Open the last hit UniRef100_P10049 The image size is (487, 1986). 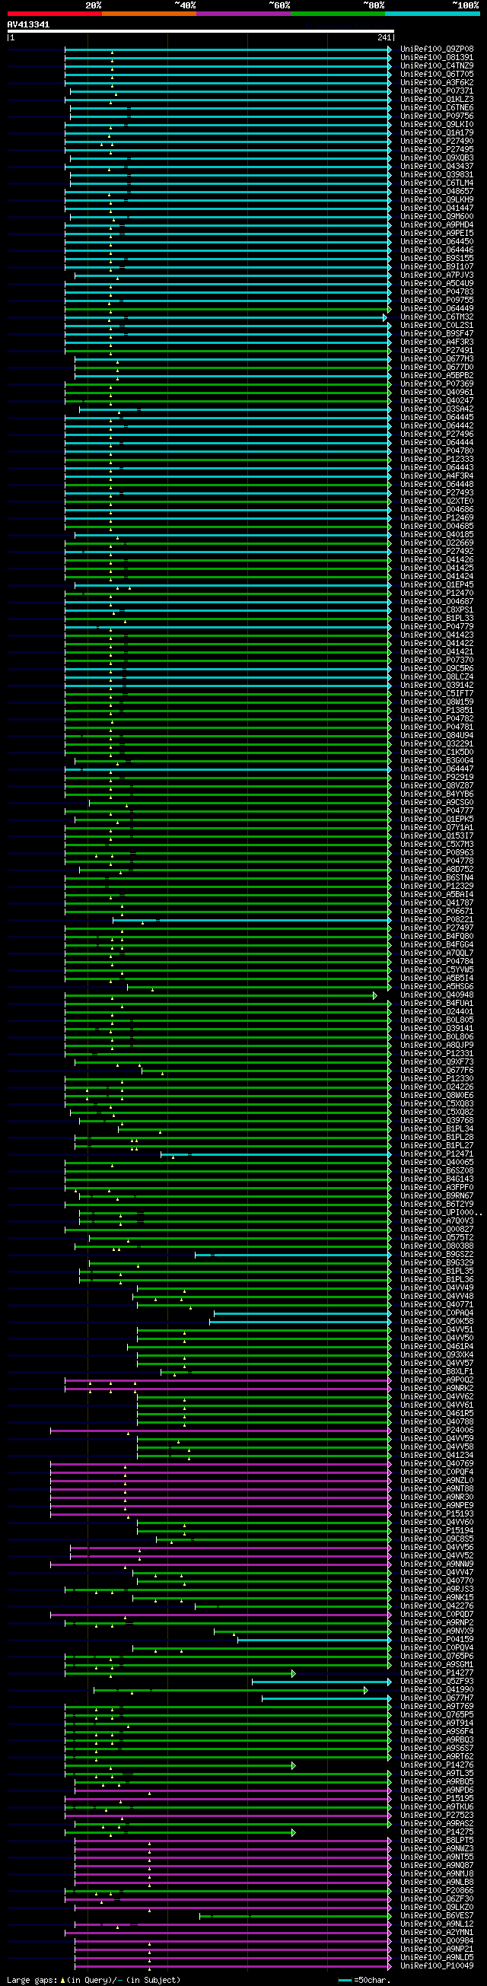click(437, 1967)
